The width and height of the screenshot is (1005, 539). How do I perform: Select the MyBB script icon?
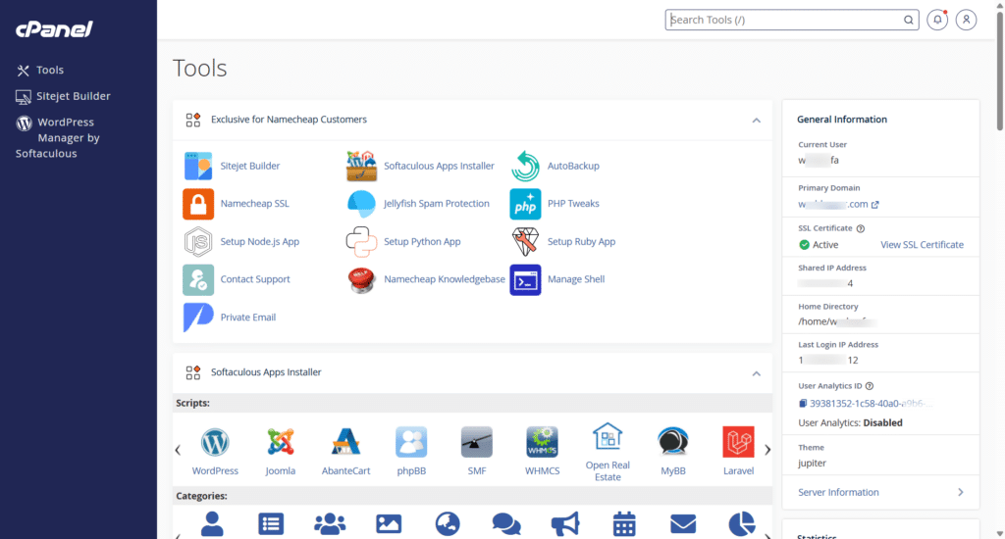click(x=673, y=442)
